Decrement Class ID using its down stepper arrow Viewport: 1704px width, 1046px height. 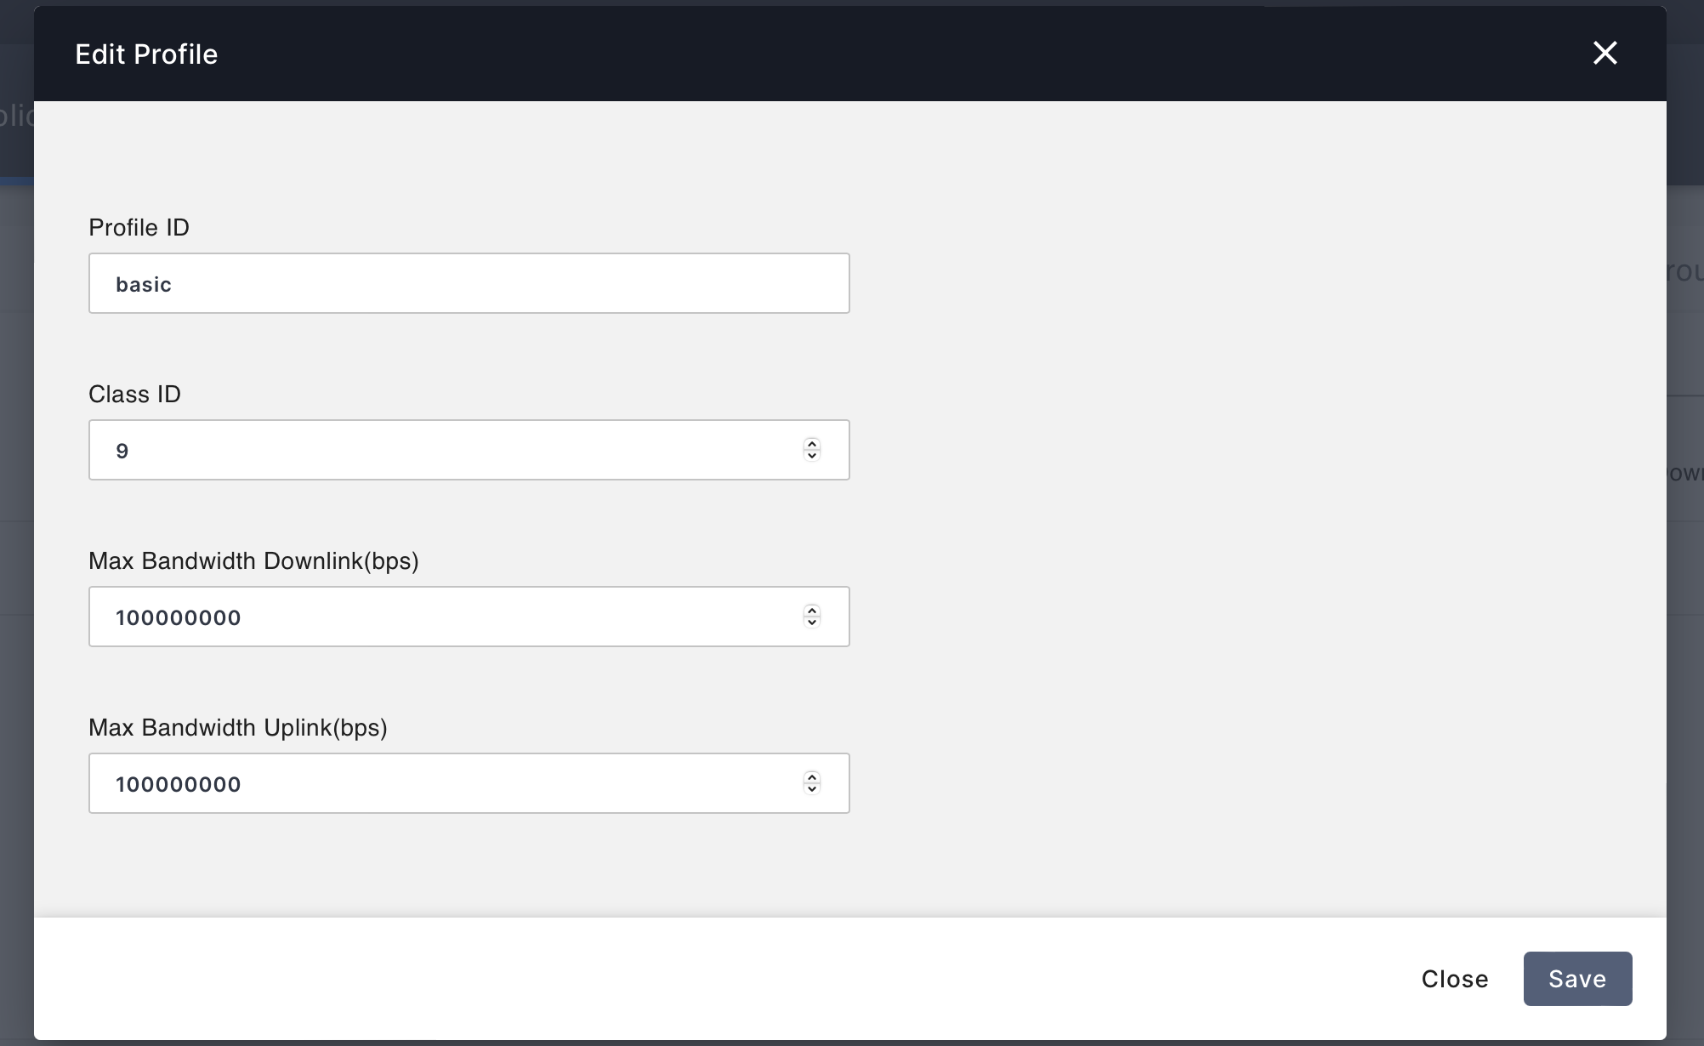click(x=812, y=456)
